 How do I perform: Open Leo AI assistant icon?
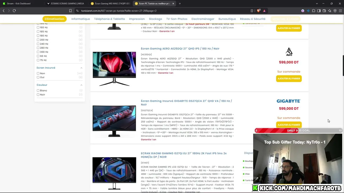(329, 11)
